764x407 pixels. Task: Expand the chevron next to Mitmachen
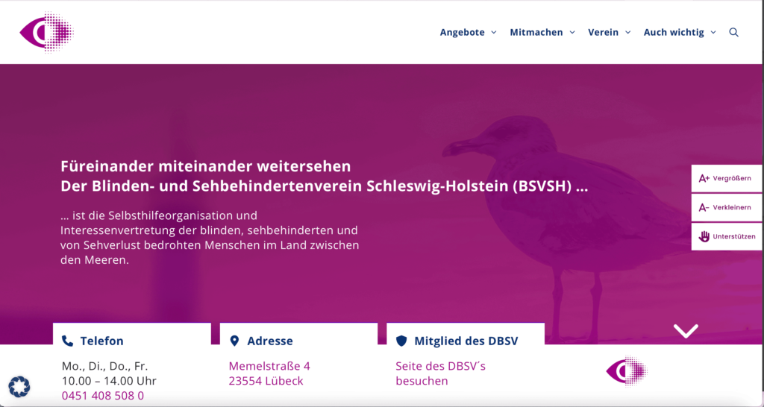point(572,32)
